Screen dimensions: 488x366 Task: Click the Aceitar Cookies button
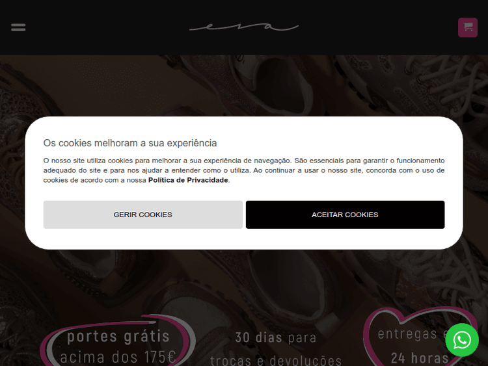pyautogui.click(x=345, y=215)
